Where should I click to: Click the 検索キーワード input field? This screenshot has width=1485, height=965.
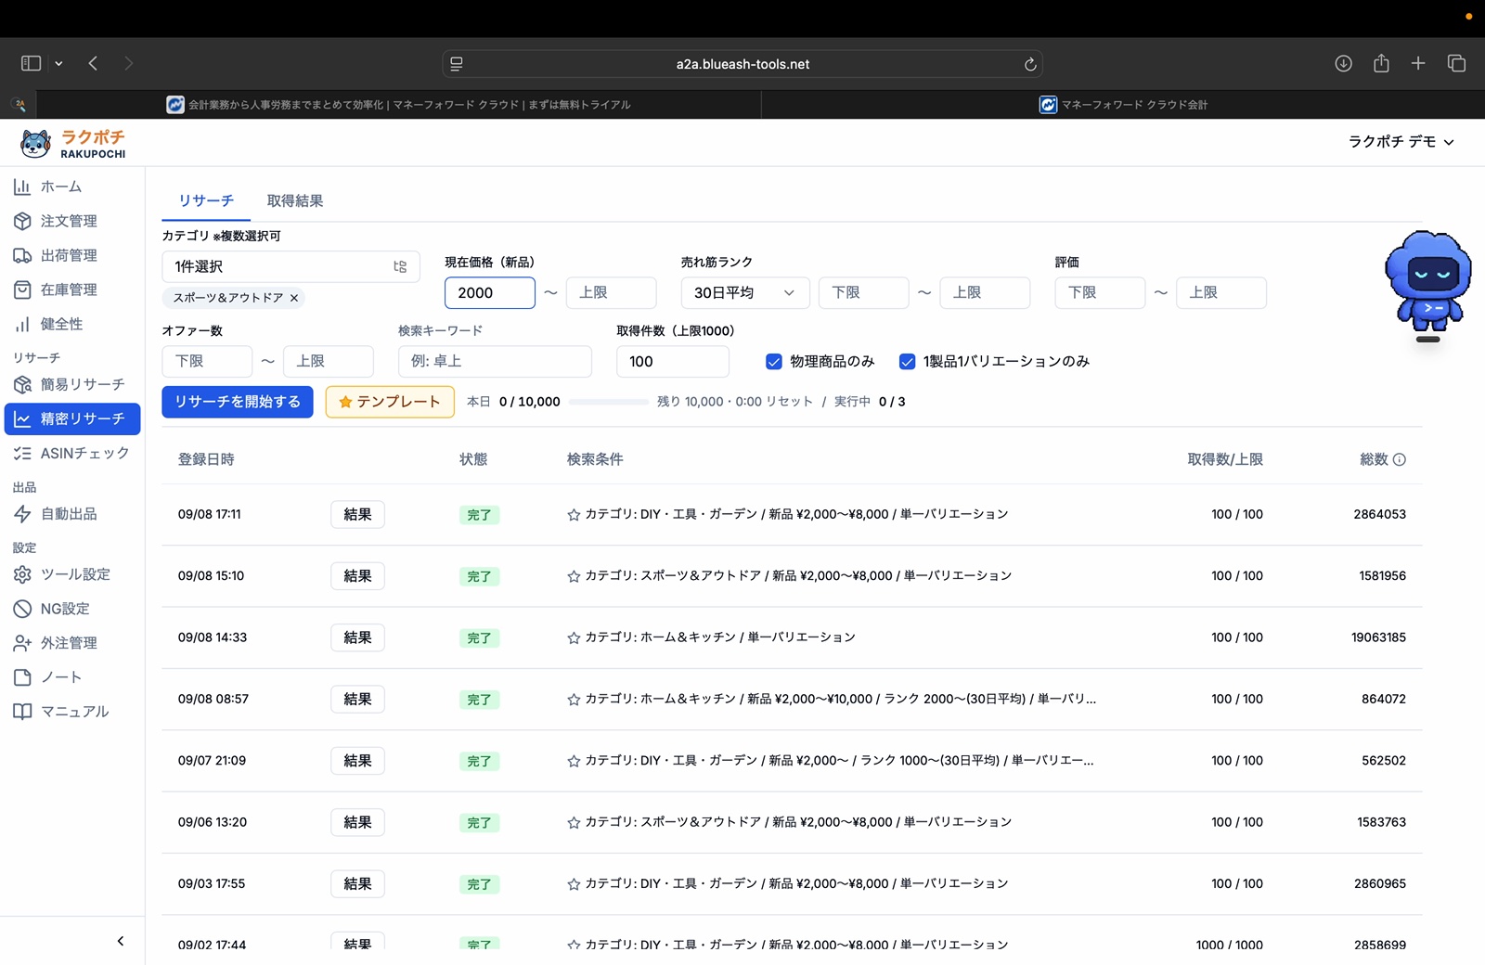tap(495, 361)
